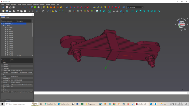Screen dimensions: 189x106
Task: Click the Fit all view icon
Action: (x=97, y=11)
